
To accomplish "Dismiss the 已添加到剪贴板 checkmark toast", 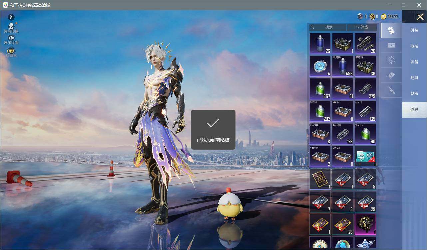I will [213, 130].
